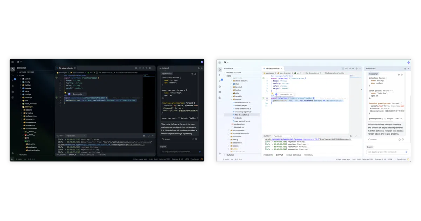Open TypeScript output dropdown in light window

click(283, 136)
